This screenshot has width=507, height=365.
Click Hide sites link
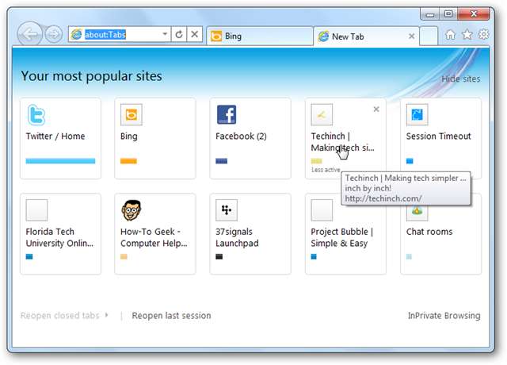point(460,79)
